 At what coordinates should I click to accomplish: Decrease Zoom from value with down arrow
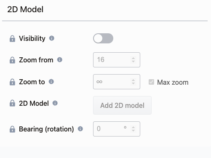tap(133, 62)
